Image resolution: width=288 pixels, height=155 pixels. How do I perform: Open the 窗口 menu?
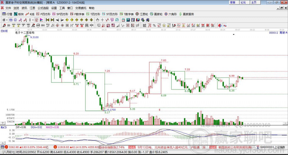[70, 8]
